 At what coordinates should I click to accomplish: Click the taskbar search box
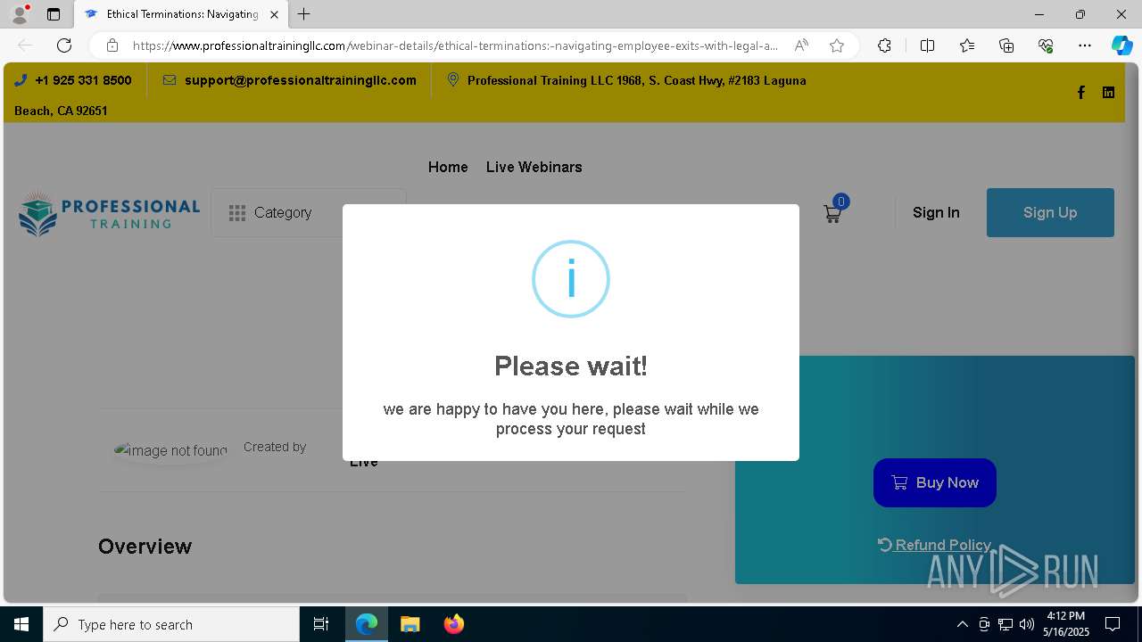(x=171, y=624)
